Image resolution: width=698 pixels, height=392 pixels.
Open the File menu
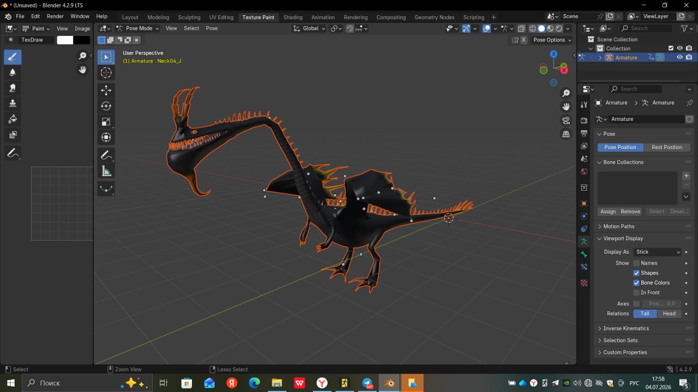coord(20,16)
